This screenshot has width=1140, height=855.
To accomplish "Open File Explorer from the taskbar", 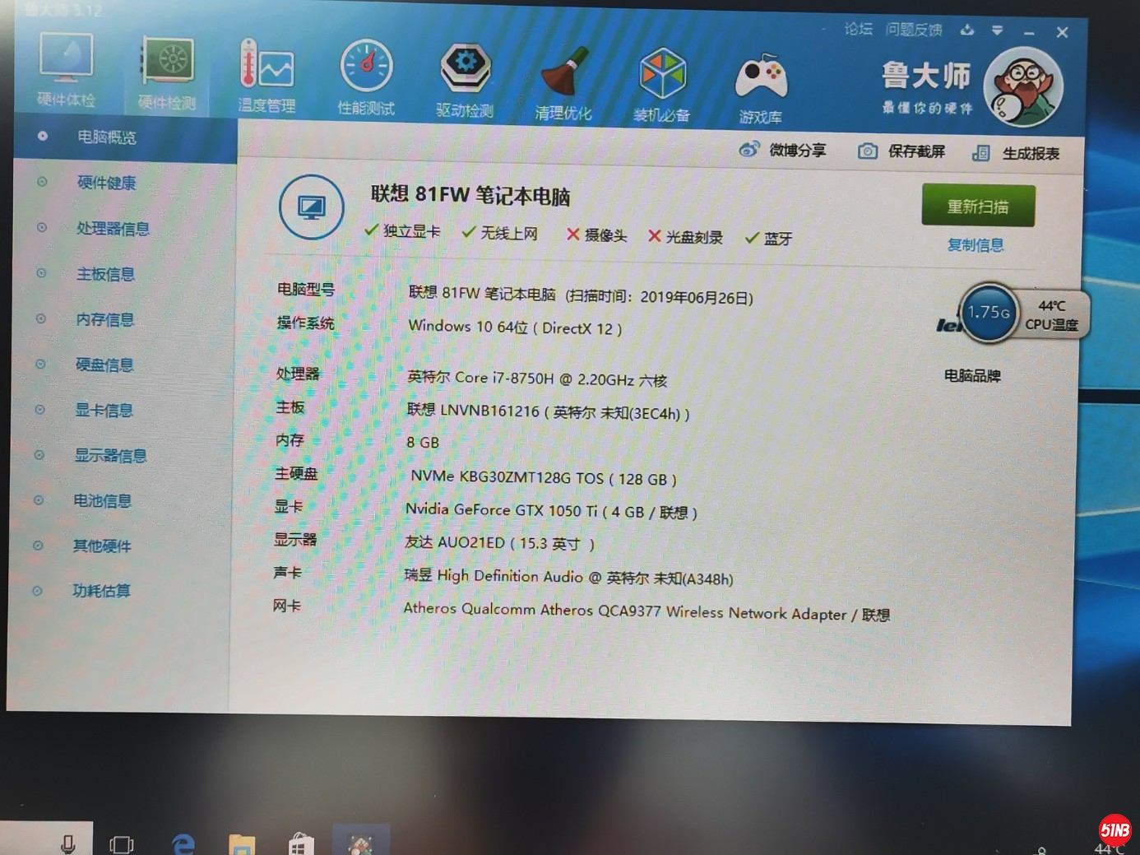I will tap(242, 845).
